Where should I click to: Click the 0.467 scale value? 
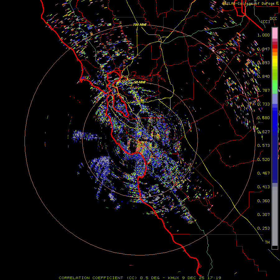[264, 173]
